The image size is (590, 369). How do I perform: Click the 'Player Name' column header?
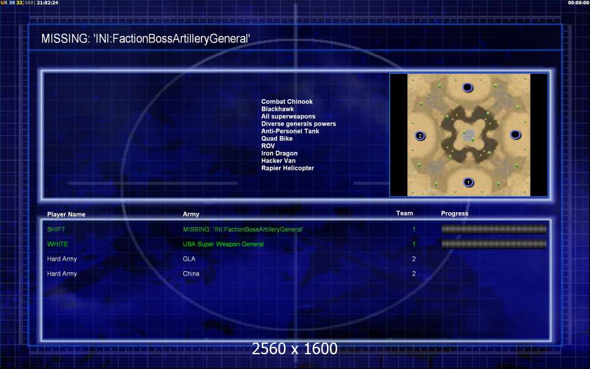66,214
